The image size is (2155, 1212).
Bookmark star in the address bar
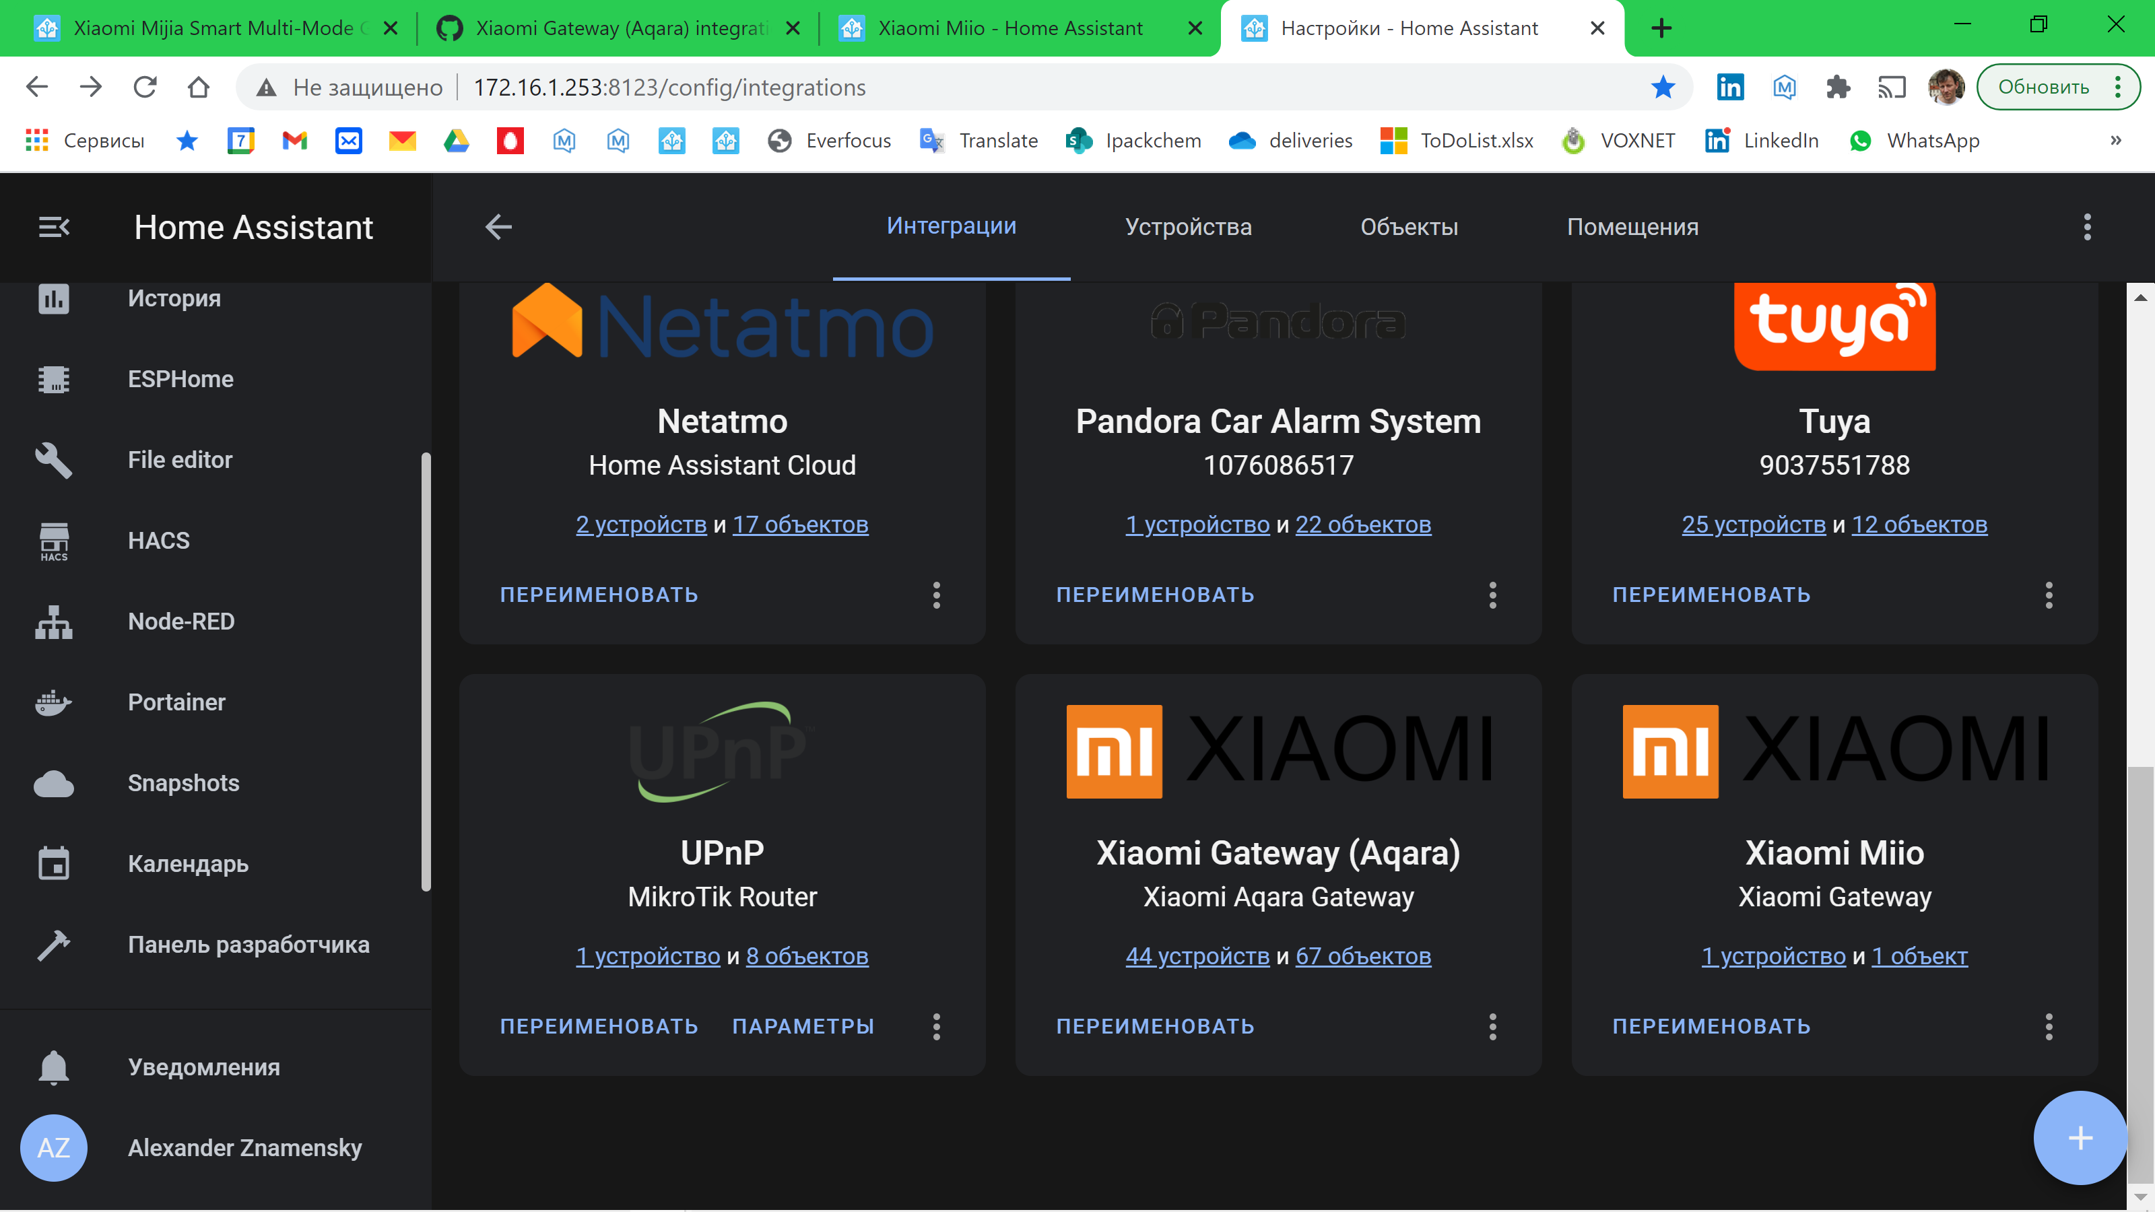point(1662,87)
